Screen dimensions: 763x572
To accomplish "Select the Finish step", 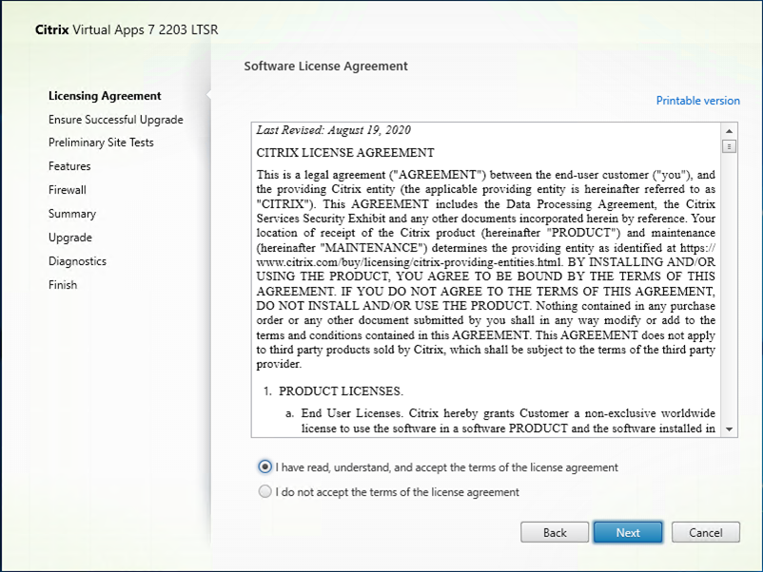I will (63, 285).
